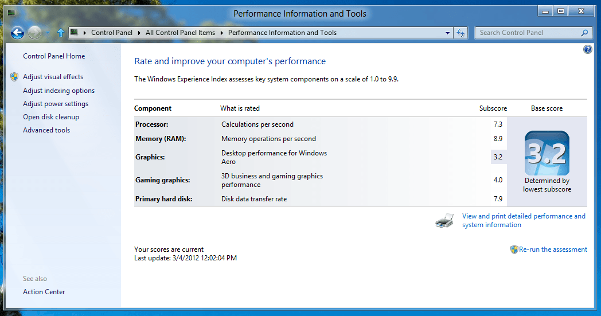Expand the chevron after Control Panel breadcrumb
The width and height of the screenshot is (601, 316).
[139, 33]
